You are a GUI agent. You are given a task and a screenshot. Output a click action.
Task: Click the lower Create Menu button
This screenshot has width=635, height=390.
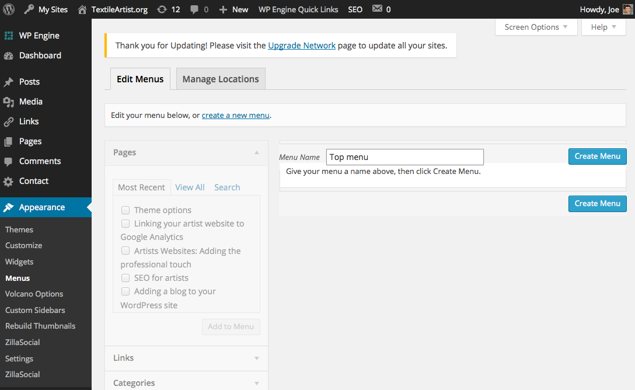(x=597, y=204)
